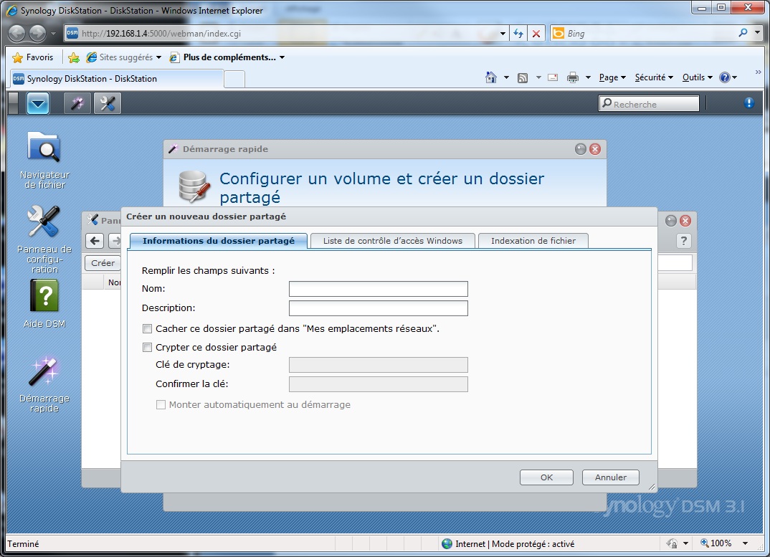Image resolution: width=770 pixels, height=557 pixels.
Task: Click the blue notification icon in DSM toolbar
Action: point(748,103)
